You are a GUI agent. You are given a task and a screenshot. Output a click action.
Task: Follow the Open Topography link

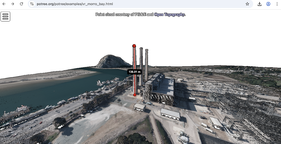(169, 15)
